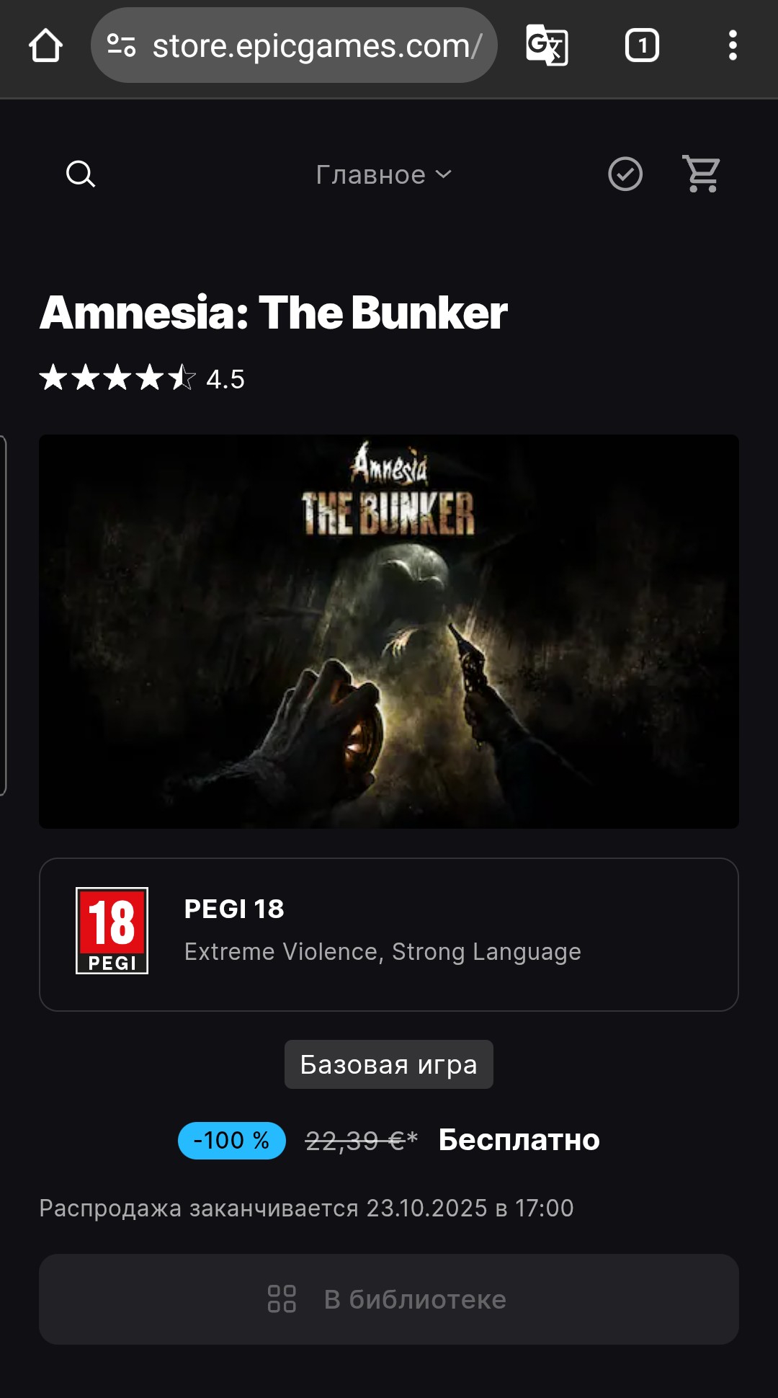This screenshot has height=1398, width=778.
Task: Tap the Amnesia: The Bunker title
Action: coord(274,313)
